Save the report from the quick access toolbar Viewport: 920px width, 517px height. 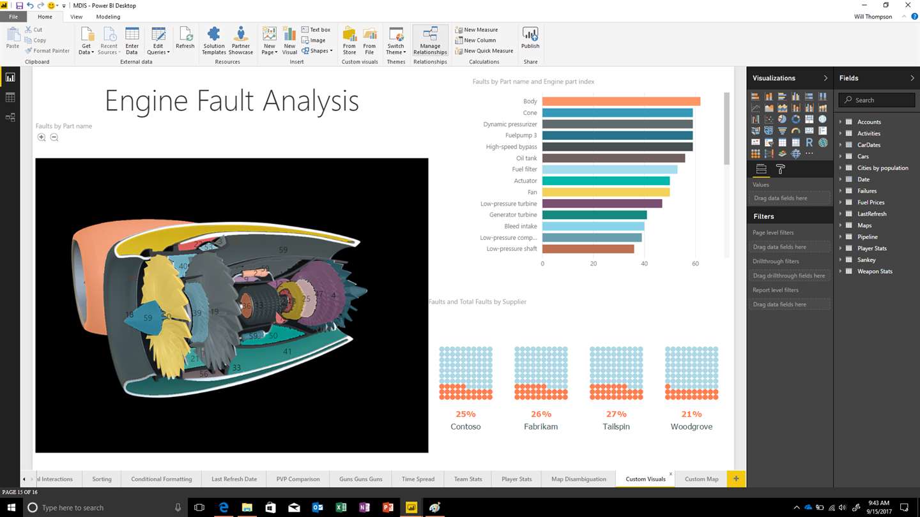coord(19,6)
